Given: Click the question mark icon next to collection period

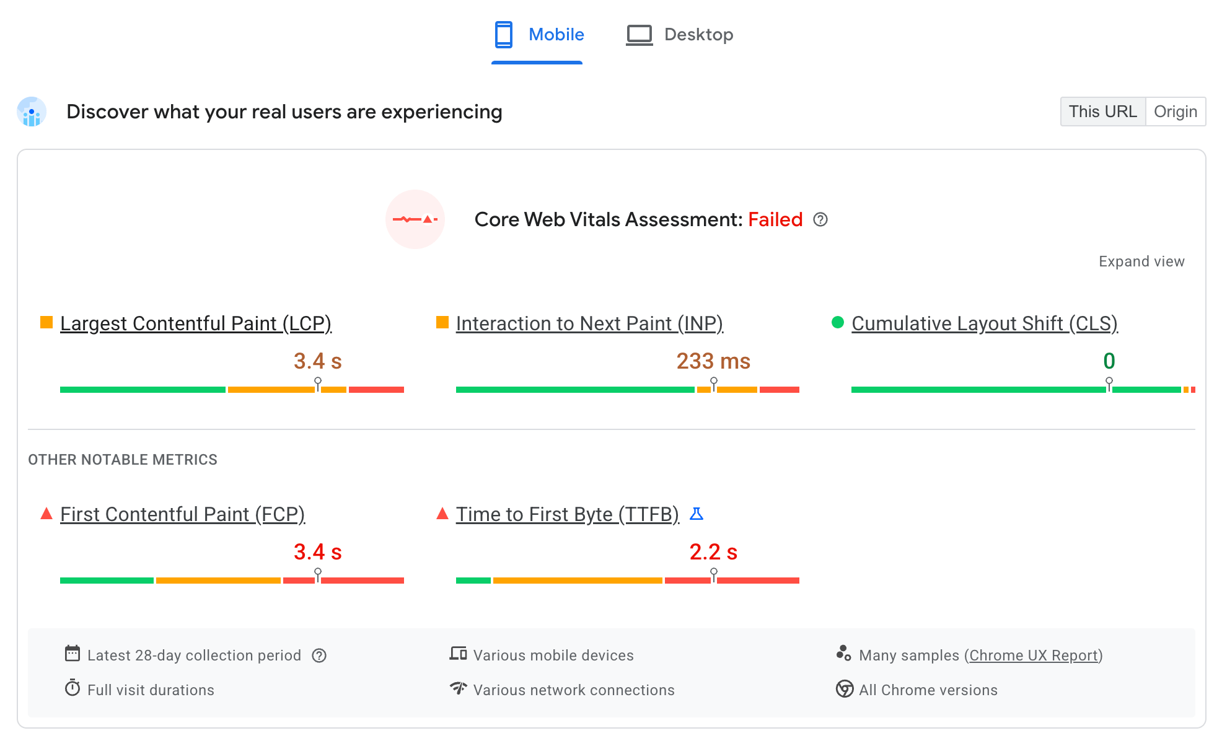Looking at the screenshot, I should (322, 655).
